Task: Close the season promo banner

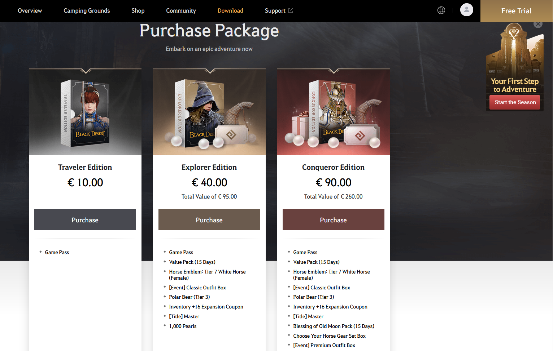Action: (538, 24)
